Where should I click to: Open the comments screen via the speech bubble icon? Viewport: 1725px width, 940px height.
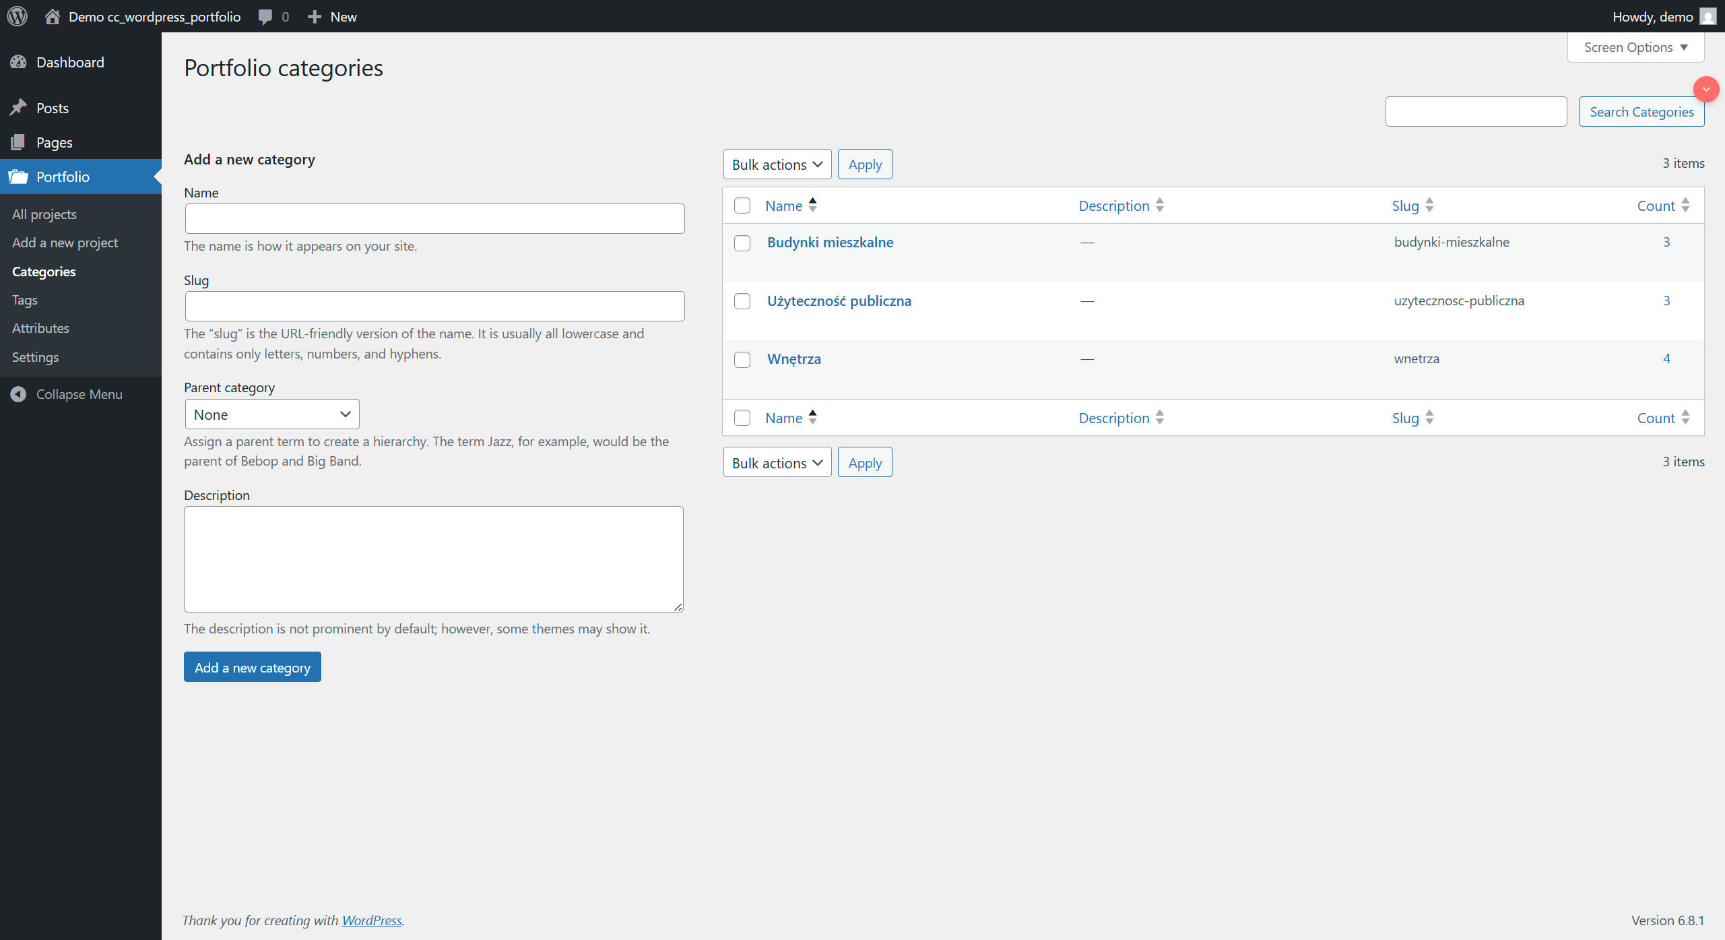[x=265, y=16]
